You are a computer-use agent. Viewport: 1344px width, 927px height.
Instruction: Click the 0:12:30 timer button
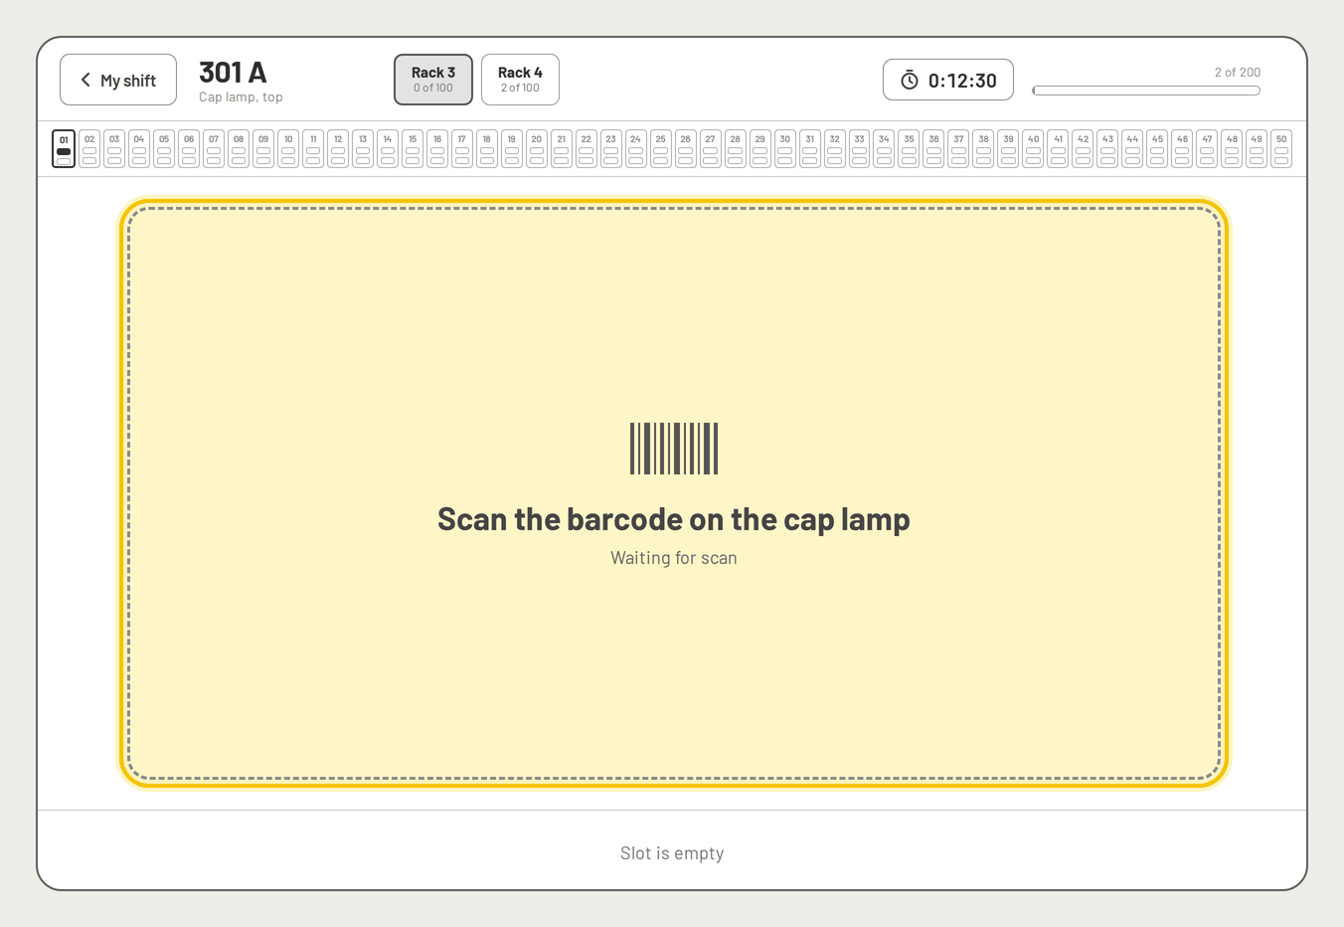pos(948,80)
